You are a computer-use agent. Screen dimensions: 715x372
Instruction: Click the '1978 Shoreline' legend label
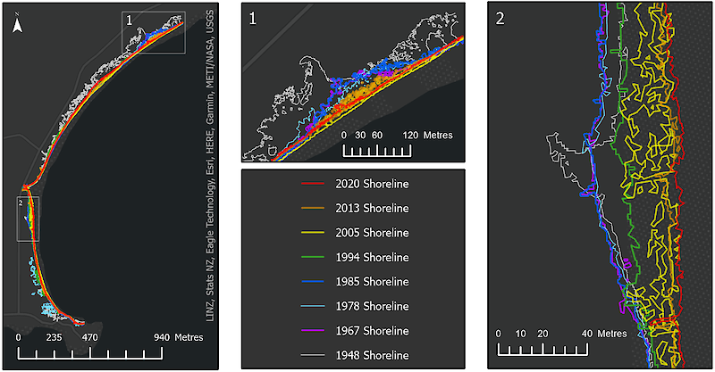point(372,307)
